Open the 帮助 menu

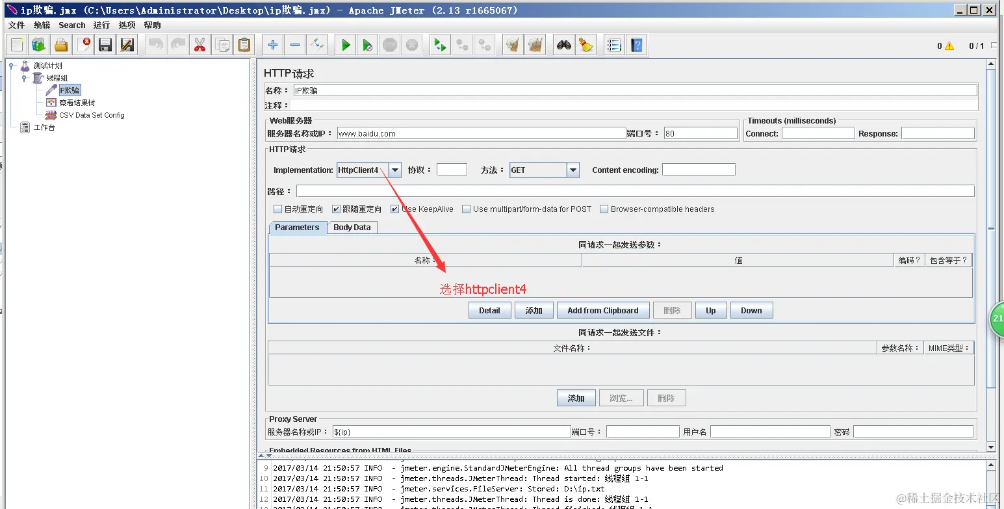click(x=153, y=25)
